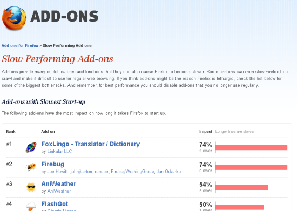
Task: View author Joe Hewitt profile
Action: [x=57, y=172]
